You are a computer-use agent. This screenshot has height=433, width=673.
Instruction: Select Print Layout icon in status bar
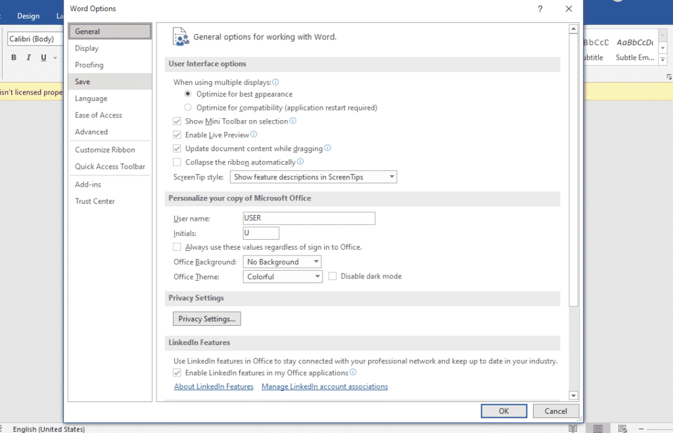point(597,428)
